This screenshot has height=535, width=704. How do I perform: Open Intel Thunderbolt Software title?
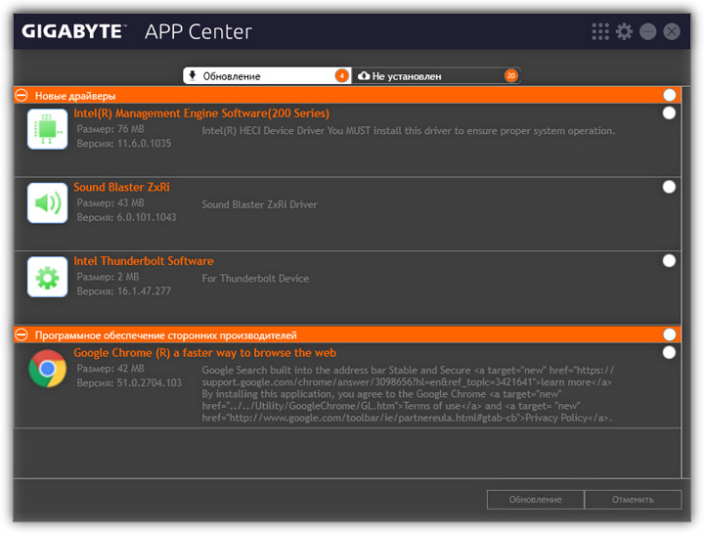click(x=144, y=261)
